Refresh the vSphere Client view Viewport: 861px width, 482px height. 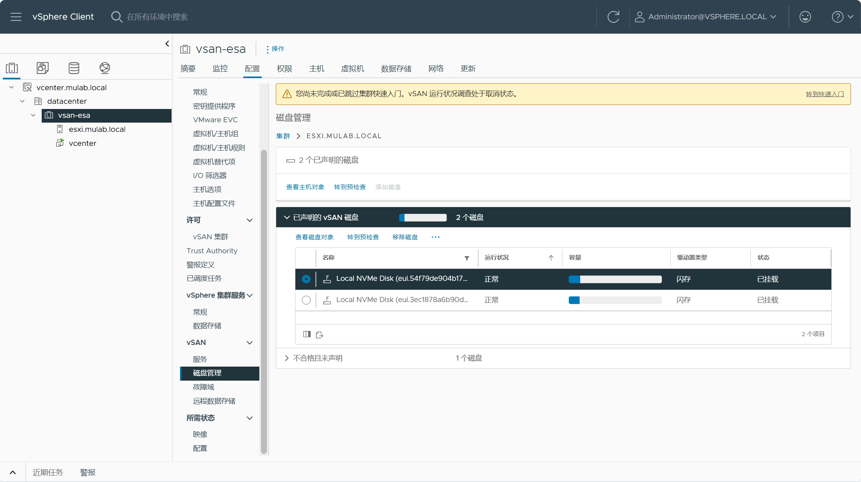tap(613, 17)
